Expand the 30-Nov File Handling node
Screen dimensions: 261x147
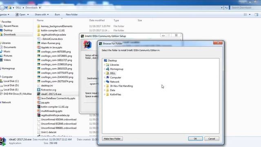click(x=104, y=86)
